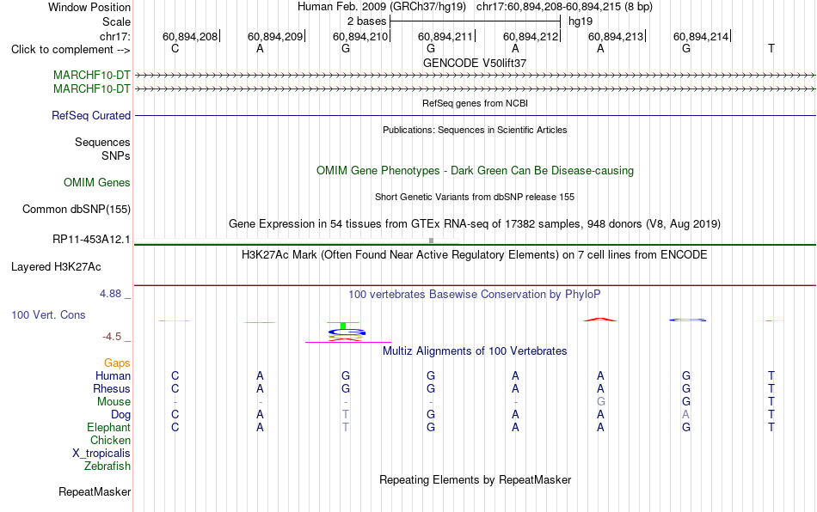Click 'Multiz Alignments of 100 Vertebrates' title

point(475,350)
